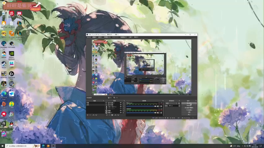264x148 pixels.
Task: Click the 退出 exit button in Controls
Action: point(189,114)
